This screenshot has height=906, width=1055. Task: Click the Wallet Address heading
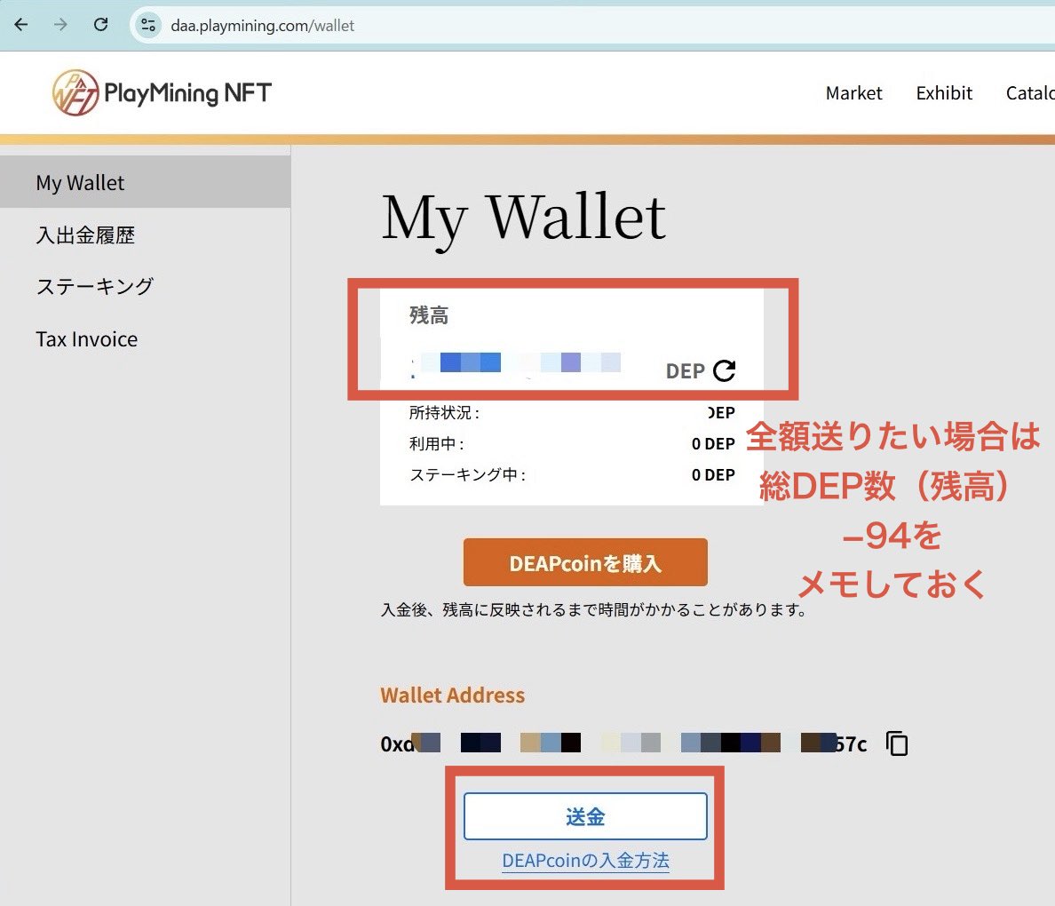tap(452, 695)
